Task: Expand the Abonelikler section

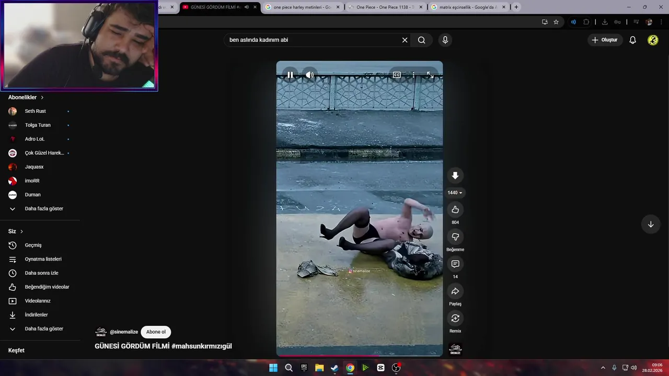Action: [x=26, y=98]
